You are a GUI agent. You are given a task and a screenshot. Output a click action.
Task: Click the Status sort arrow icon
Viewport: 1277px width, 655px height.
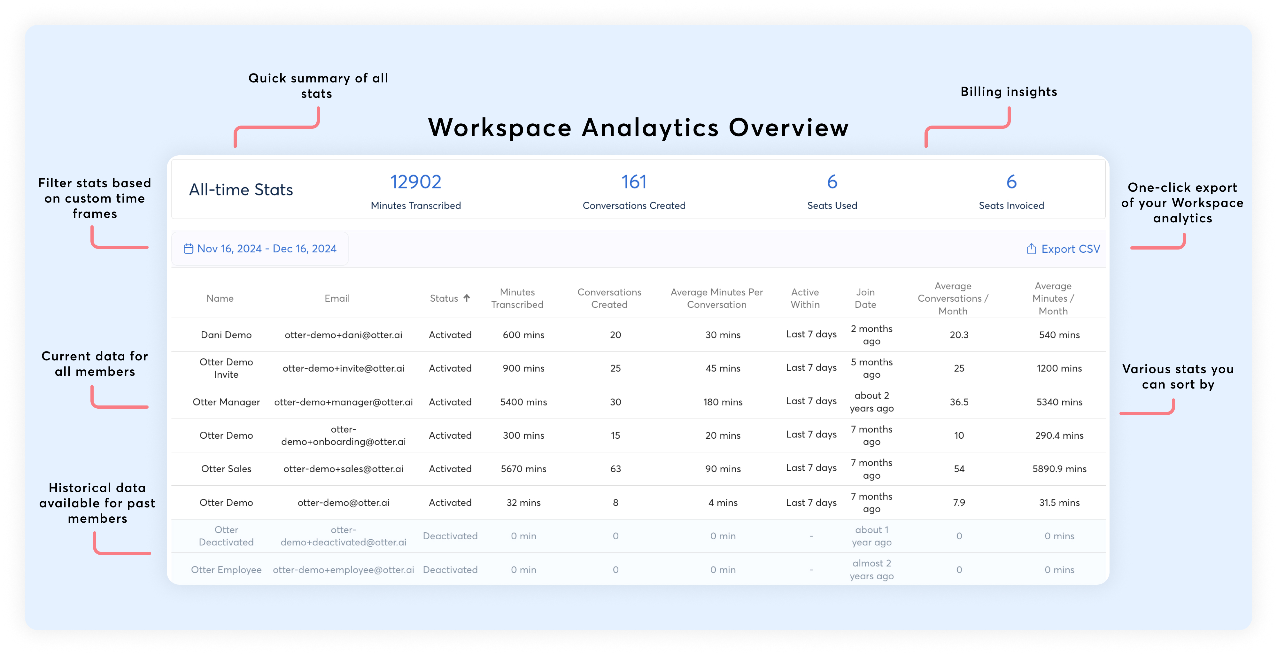(467, 298)
